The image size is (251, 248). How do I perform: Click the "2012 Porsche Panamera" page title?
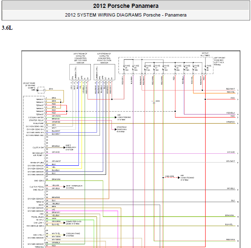(125, 6)
